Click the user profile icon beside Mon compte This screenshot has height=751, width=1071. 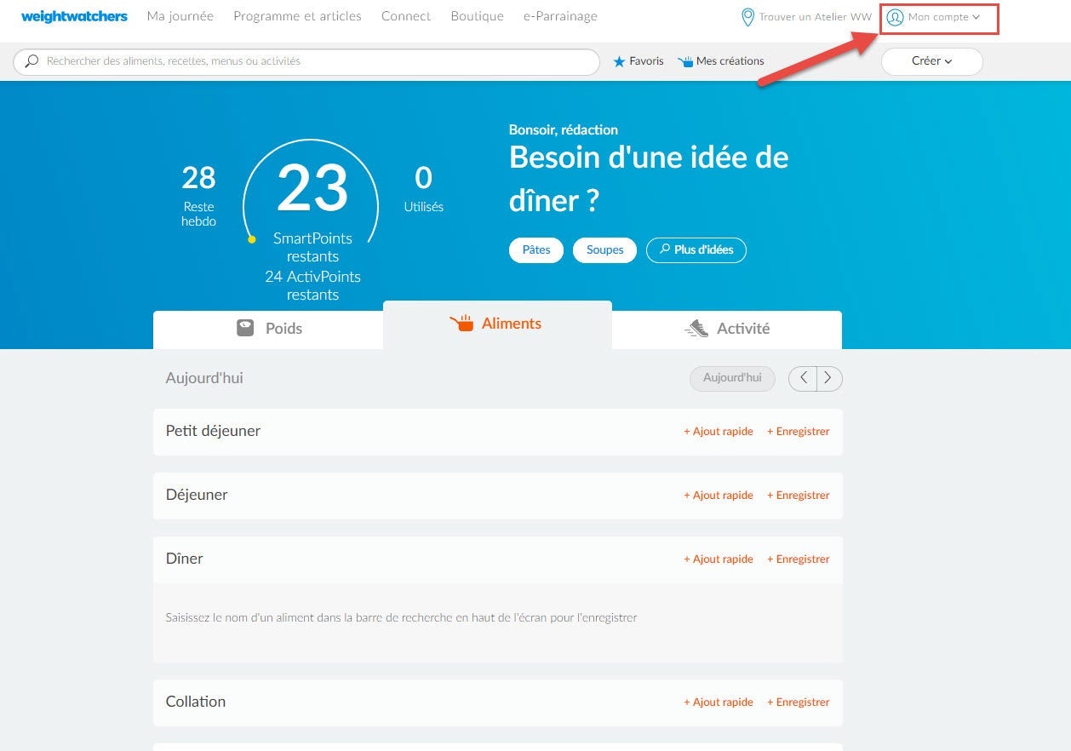895,17
